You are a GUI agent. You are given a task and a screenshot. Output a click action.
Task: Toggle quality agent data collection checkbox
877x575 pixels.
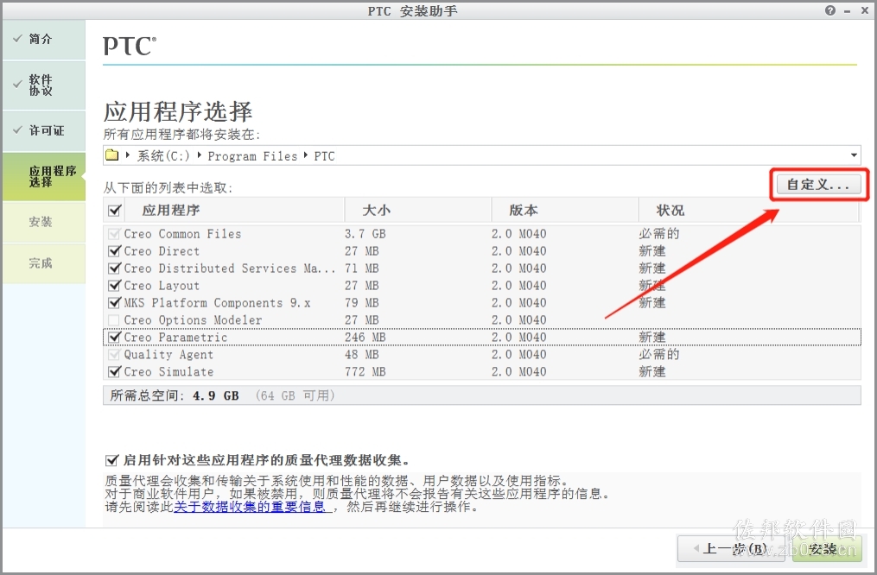click(x=111, y=460)
